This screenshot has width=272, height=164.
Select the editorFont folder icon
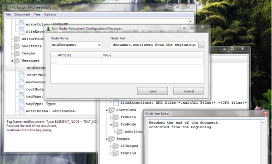17,39
